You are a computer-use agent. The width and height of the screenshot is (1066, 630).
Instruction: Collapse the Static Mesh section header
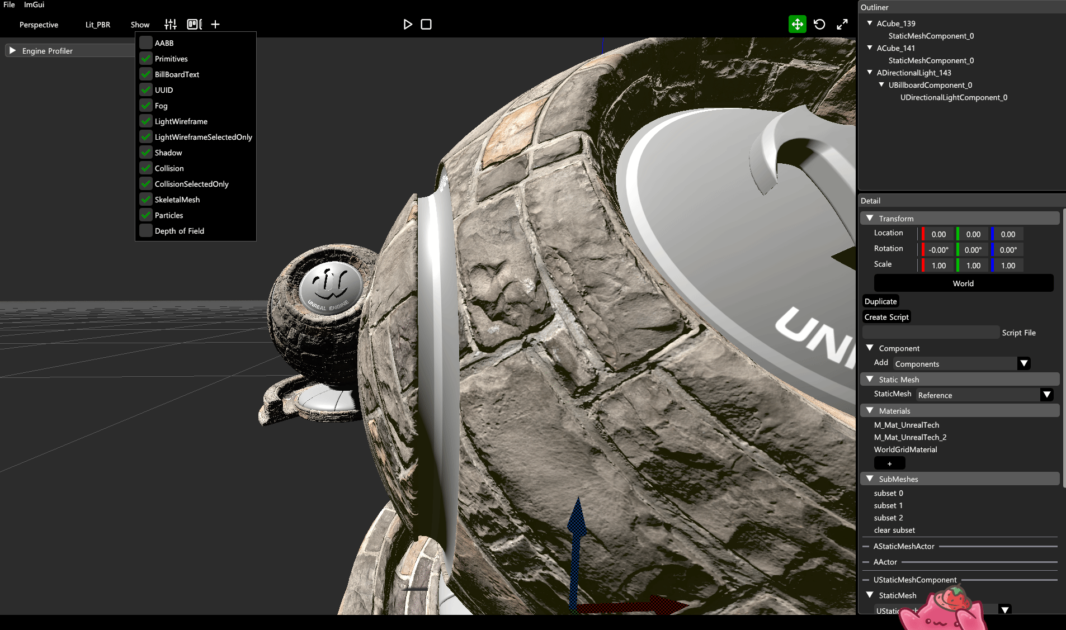tap(960, 379)
